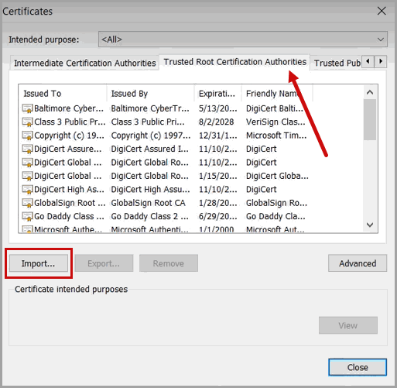Click 'GlobalSign Ro...' friendly name

point(276,203)
